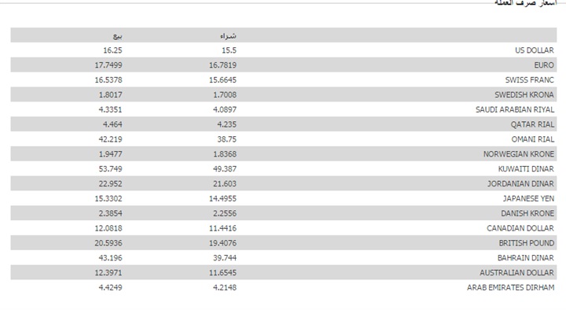Select JAPANESE YEN buying rate 14.4955
The width and height of the screenshot is (566, 310).
pos(222,198)
